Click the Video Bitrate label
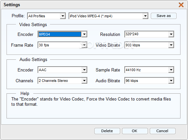 (108, 45)
